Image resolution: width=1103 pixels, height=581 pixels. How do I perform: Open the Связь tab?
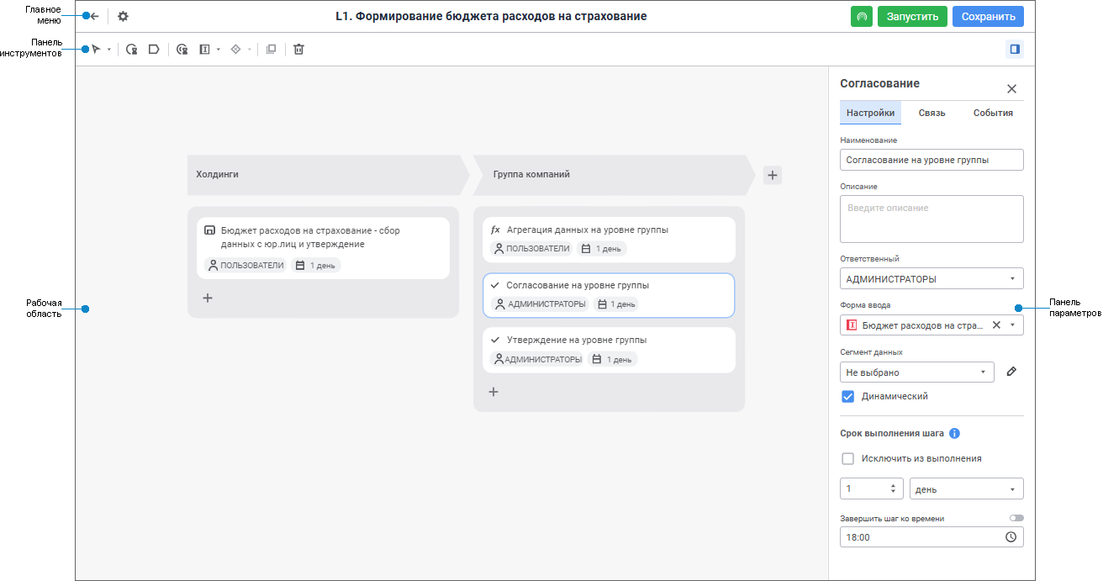pyautogui.click(x=931, y=112)
